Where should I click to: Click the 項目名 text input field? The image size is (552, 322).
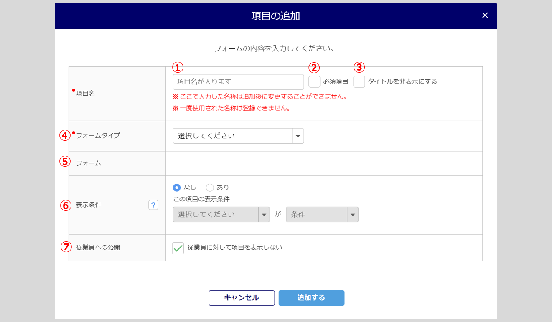click(x=238, y=82)
